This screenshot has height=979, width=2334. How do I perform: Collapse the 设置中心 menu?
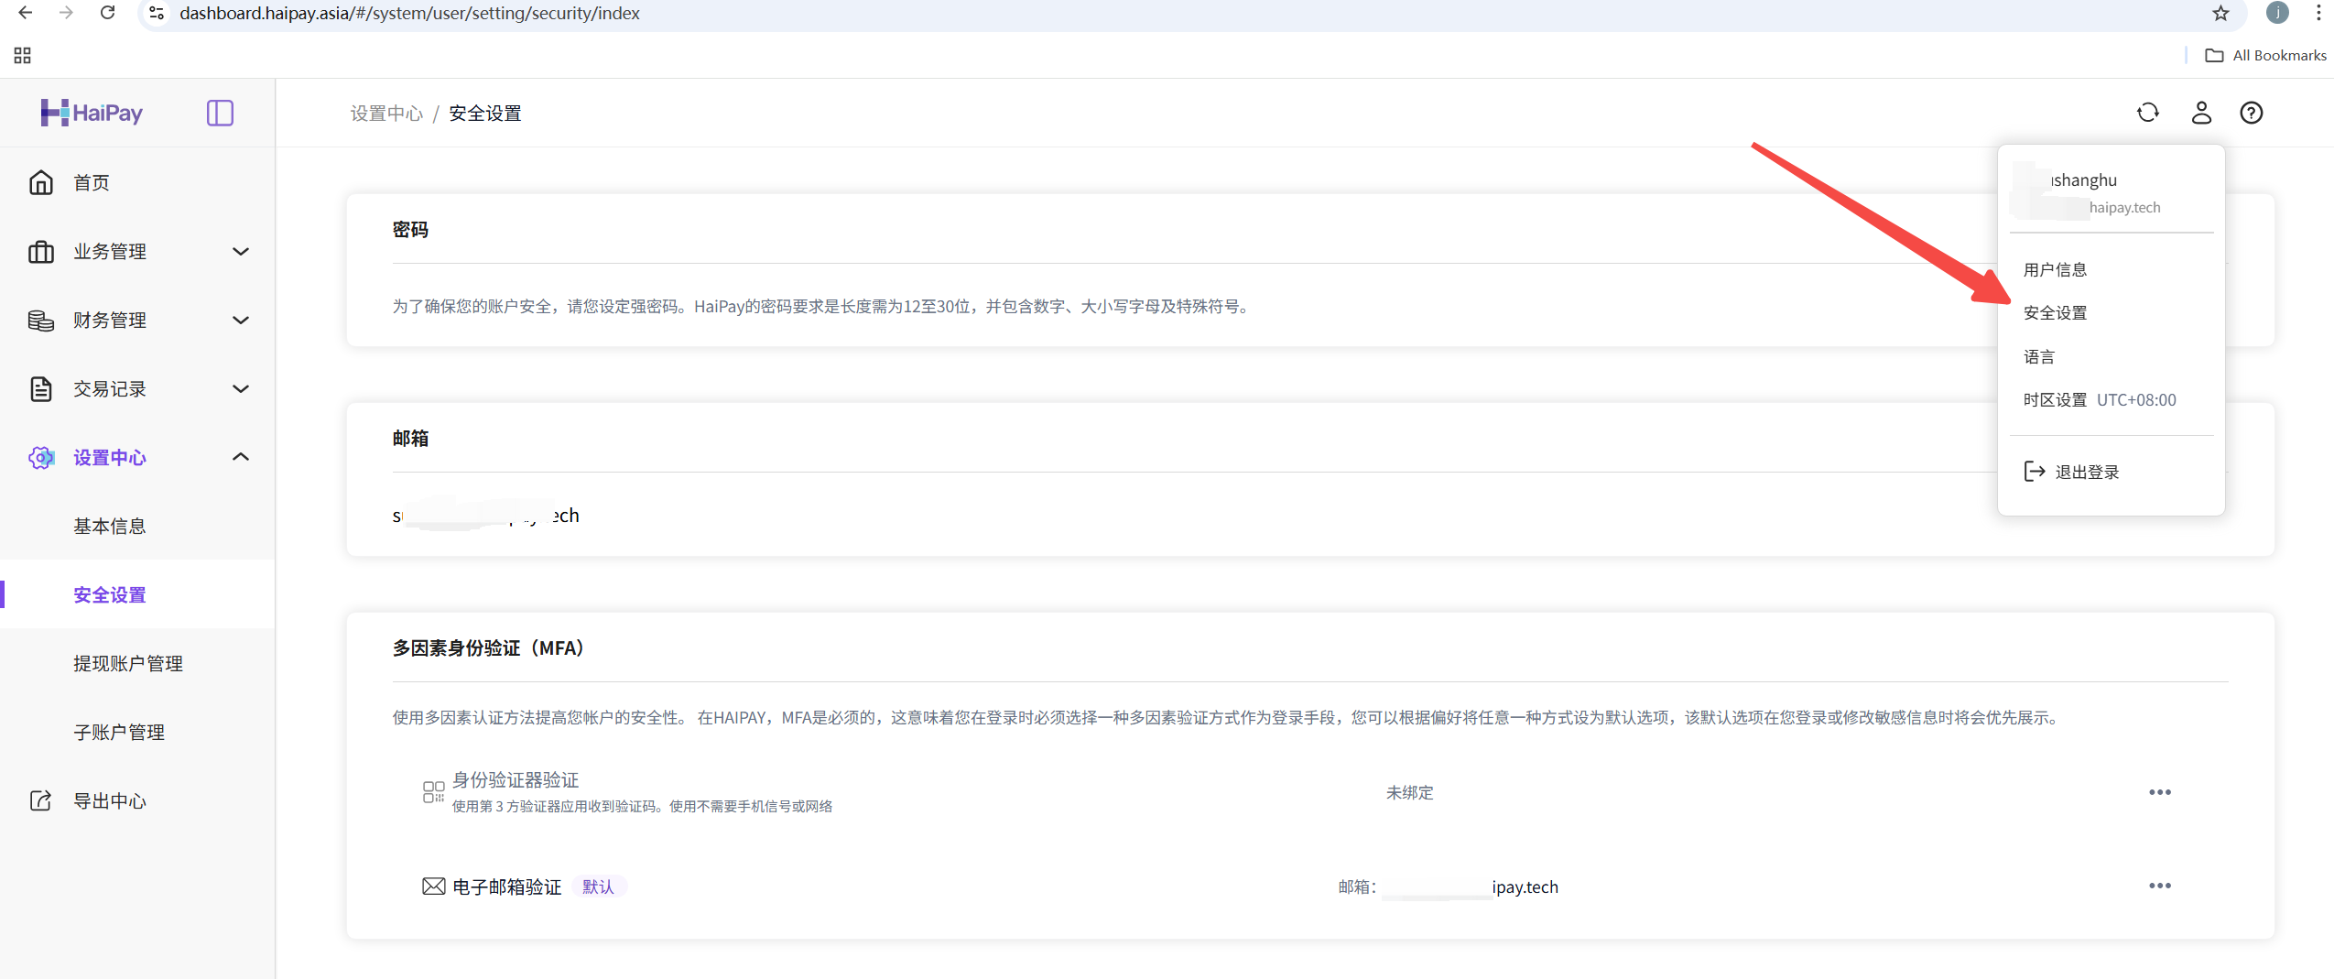tap(137, 457)
